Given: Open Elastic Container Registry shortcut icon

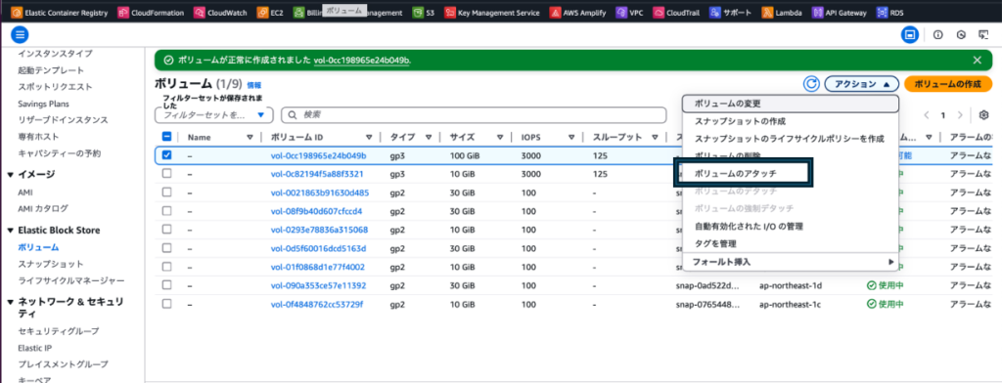Looking at the screenshot, I should click(17, 12).
